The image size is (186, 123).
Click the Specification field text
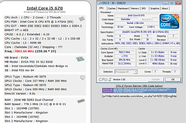point(147,32)
